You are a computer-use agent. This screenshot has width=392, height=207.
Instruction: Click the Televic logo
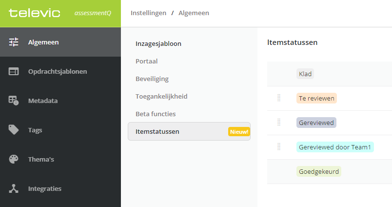pos(35,13)
